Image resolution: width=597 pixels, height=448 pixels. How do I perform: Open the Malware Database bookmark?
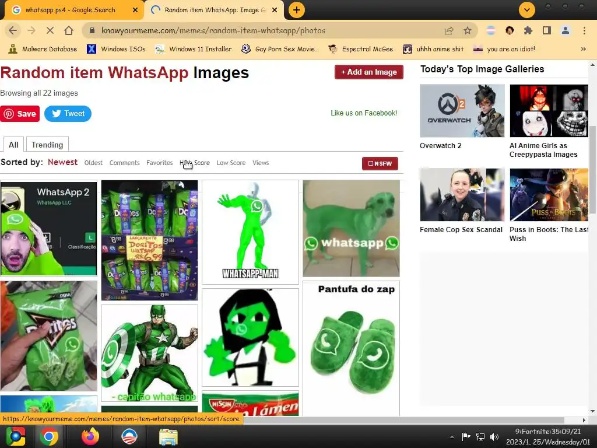(x=43, y=49)
